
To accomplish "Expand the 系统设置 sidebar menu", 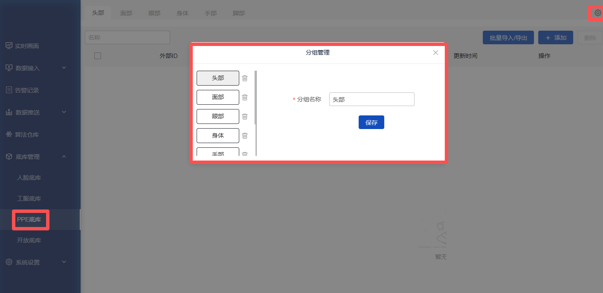I will pyautogui.click(x=64, y=262).
